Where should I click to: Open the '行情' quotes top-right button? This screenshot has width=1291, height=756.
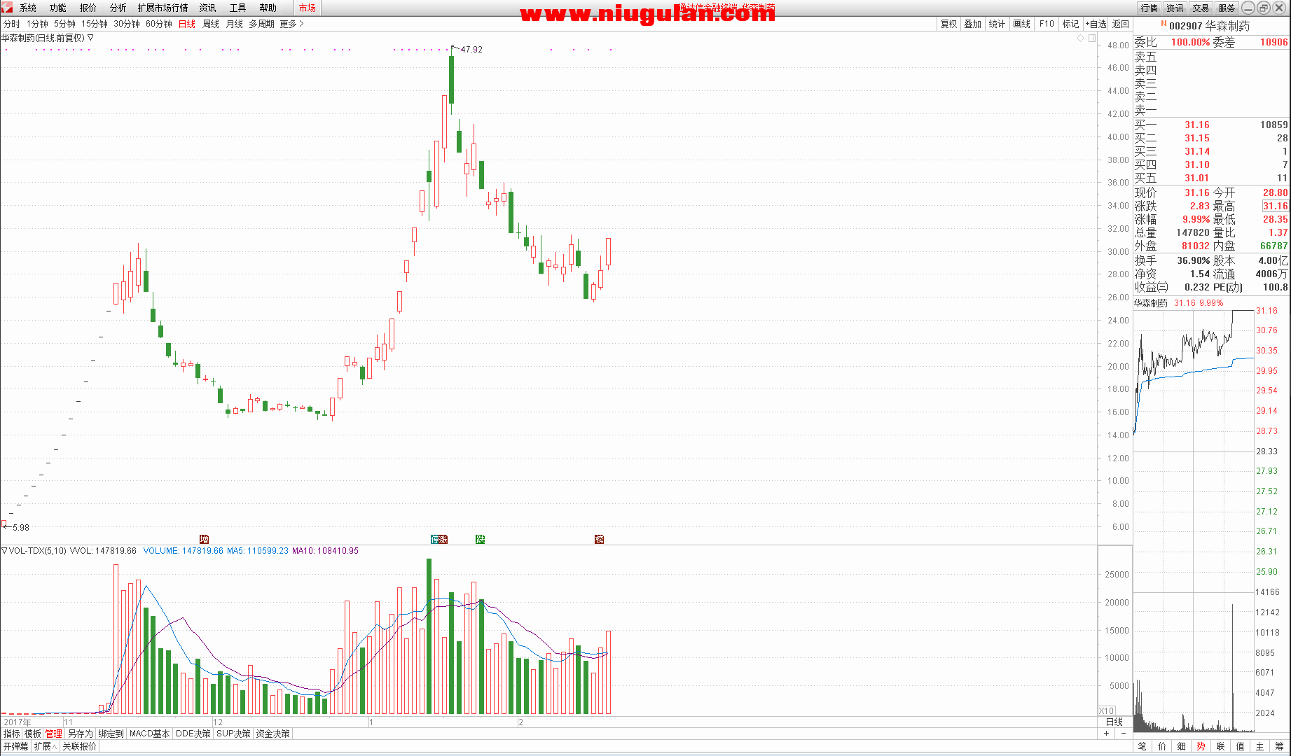tap(1150, 8)
